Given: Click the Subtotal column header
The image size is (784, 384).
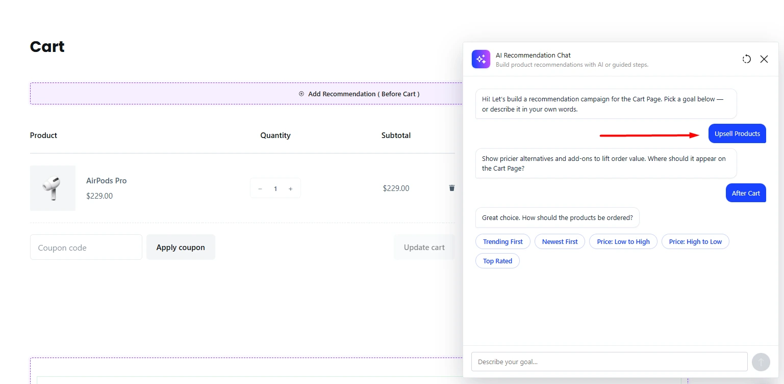Looking at the screenshot, I should point(396,135).
